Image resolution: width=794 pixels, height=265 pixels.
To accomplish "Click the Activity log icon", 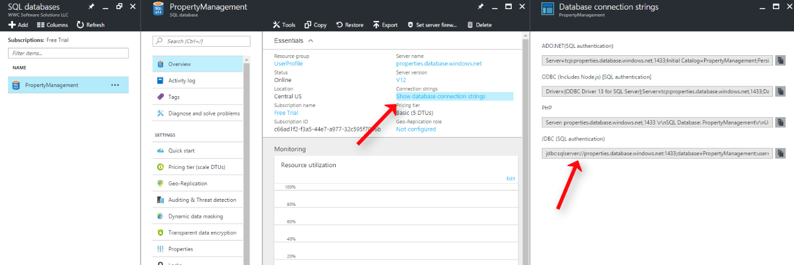I will point(161,81).
